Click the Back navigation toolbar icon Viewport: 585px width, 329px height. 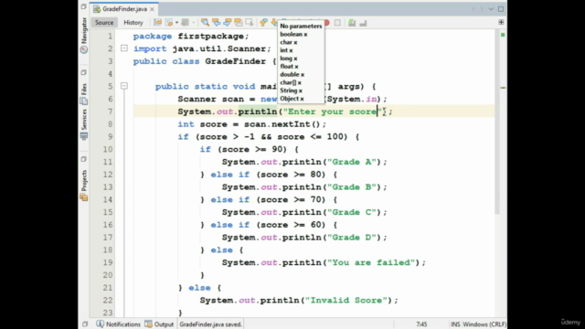pyautogui.click(x=168, y=23)
